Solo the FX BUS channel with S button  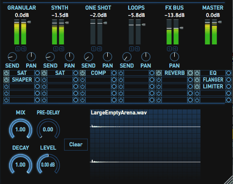169,49
